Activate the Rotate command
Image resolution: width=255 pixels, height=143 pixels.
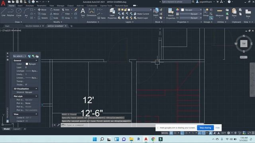click(x=55, y=10)
